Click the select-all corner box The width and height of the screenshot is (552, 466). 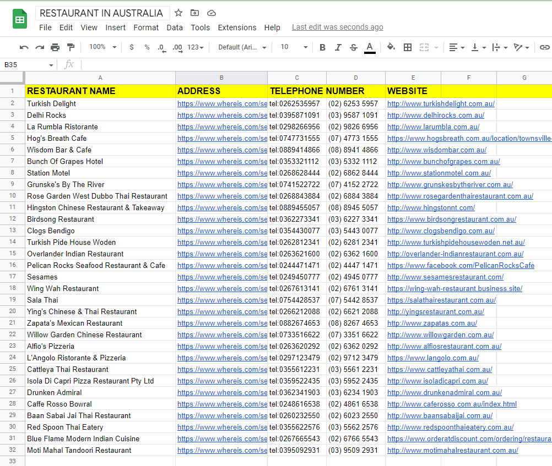[12, 78]
